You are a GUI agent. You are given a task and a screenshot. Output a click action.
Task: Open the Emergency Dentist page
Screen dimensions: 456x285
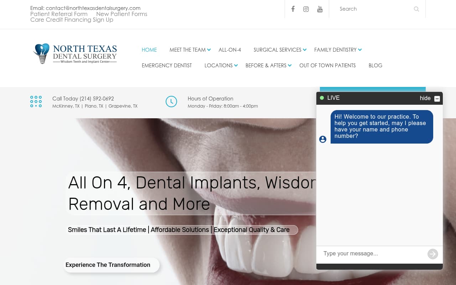167,66
